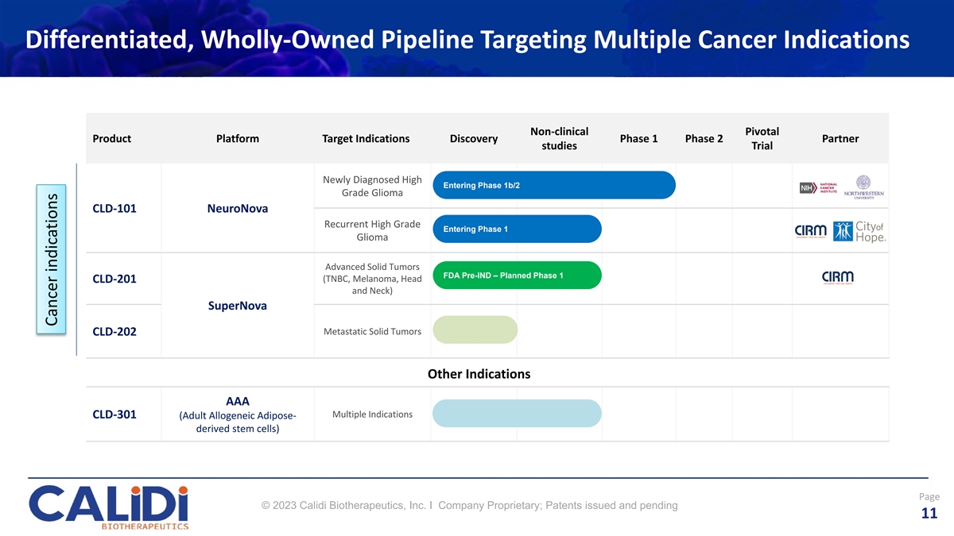Click the 'Target Indications' column header
Viewport: 954px width, 536px height.
point(366,139)
